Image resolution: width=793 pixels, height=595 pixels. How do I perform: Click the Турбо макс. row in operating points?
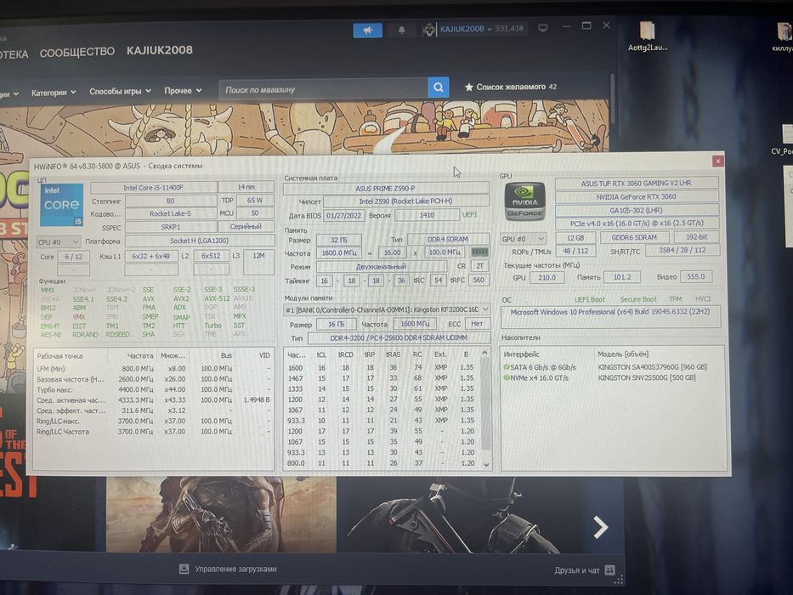pyautogui.click(x=152, y=389)
